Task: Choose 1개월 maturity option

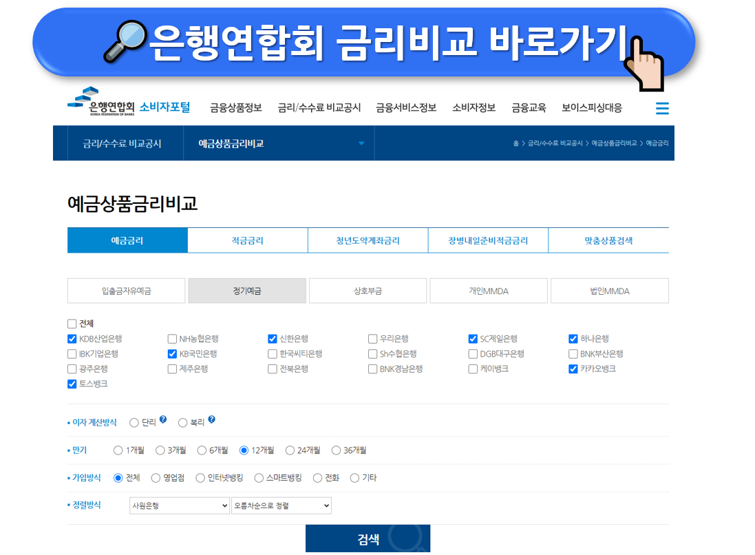Action: click(118, 450)
